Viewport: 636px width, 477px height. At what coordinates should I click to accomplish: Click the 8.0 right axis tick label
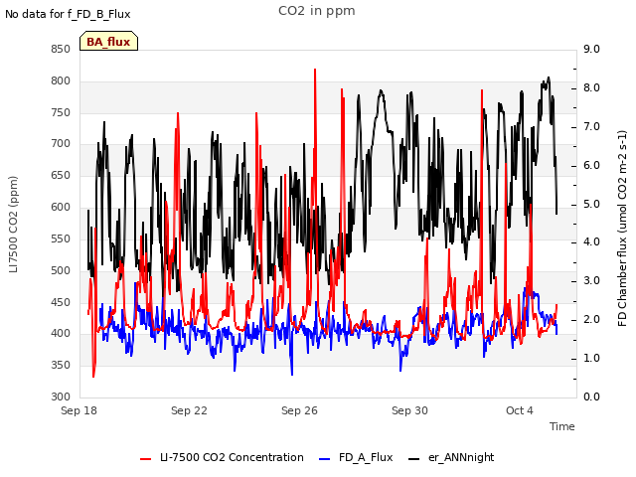(x=592, y=88)
